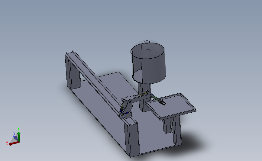Select the tray table surface
The image size is (262, 161).
point(171,106)
